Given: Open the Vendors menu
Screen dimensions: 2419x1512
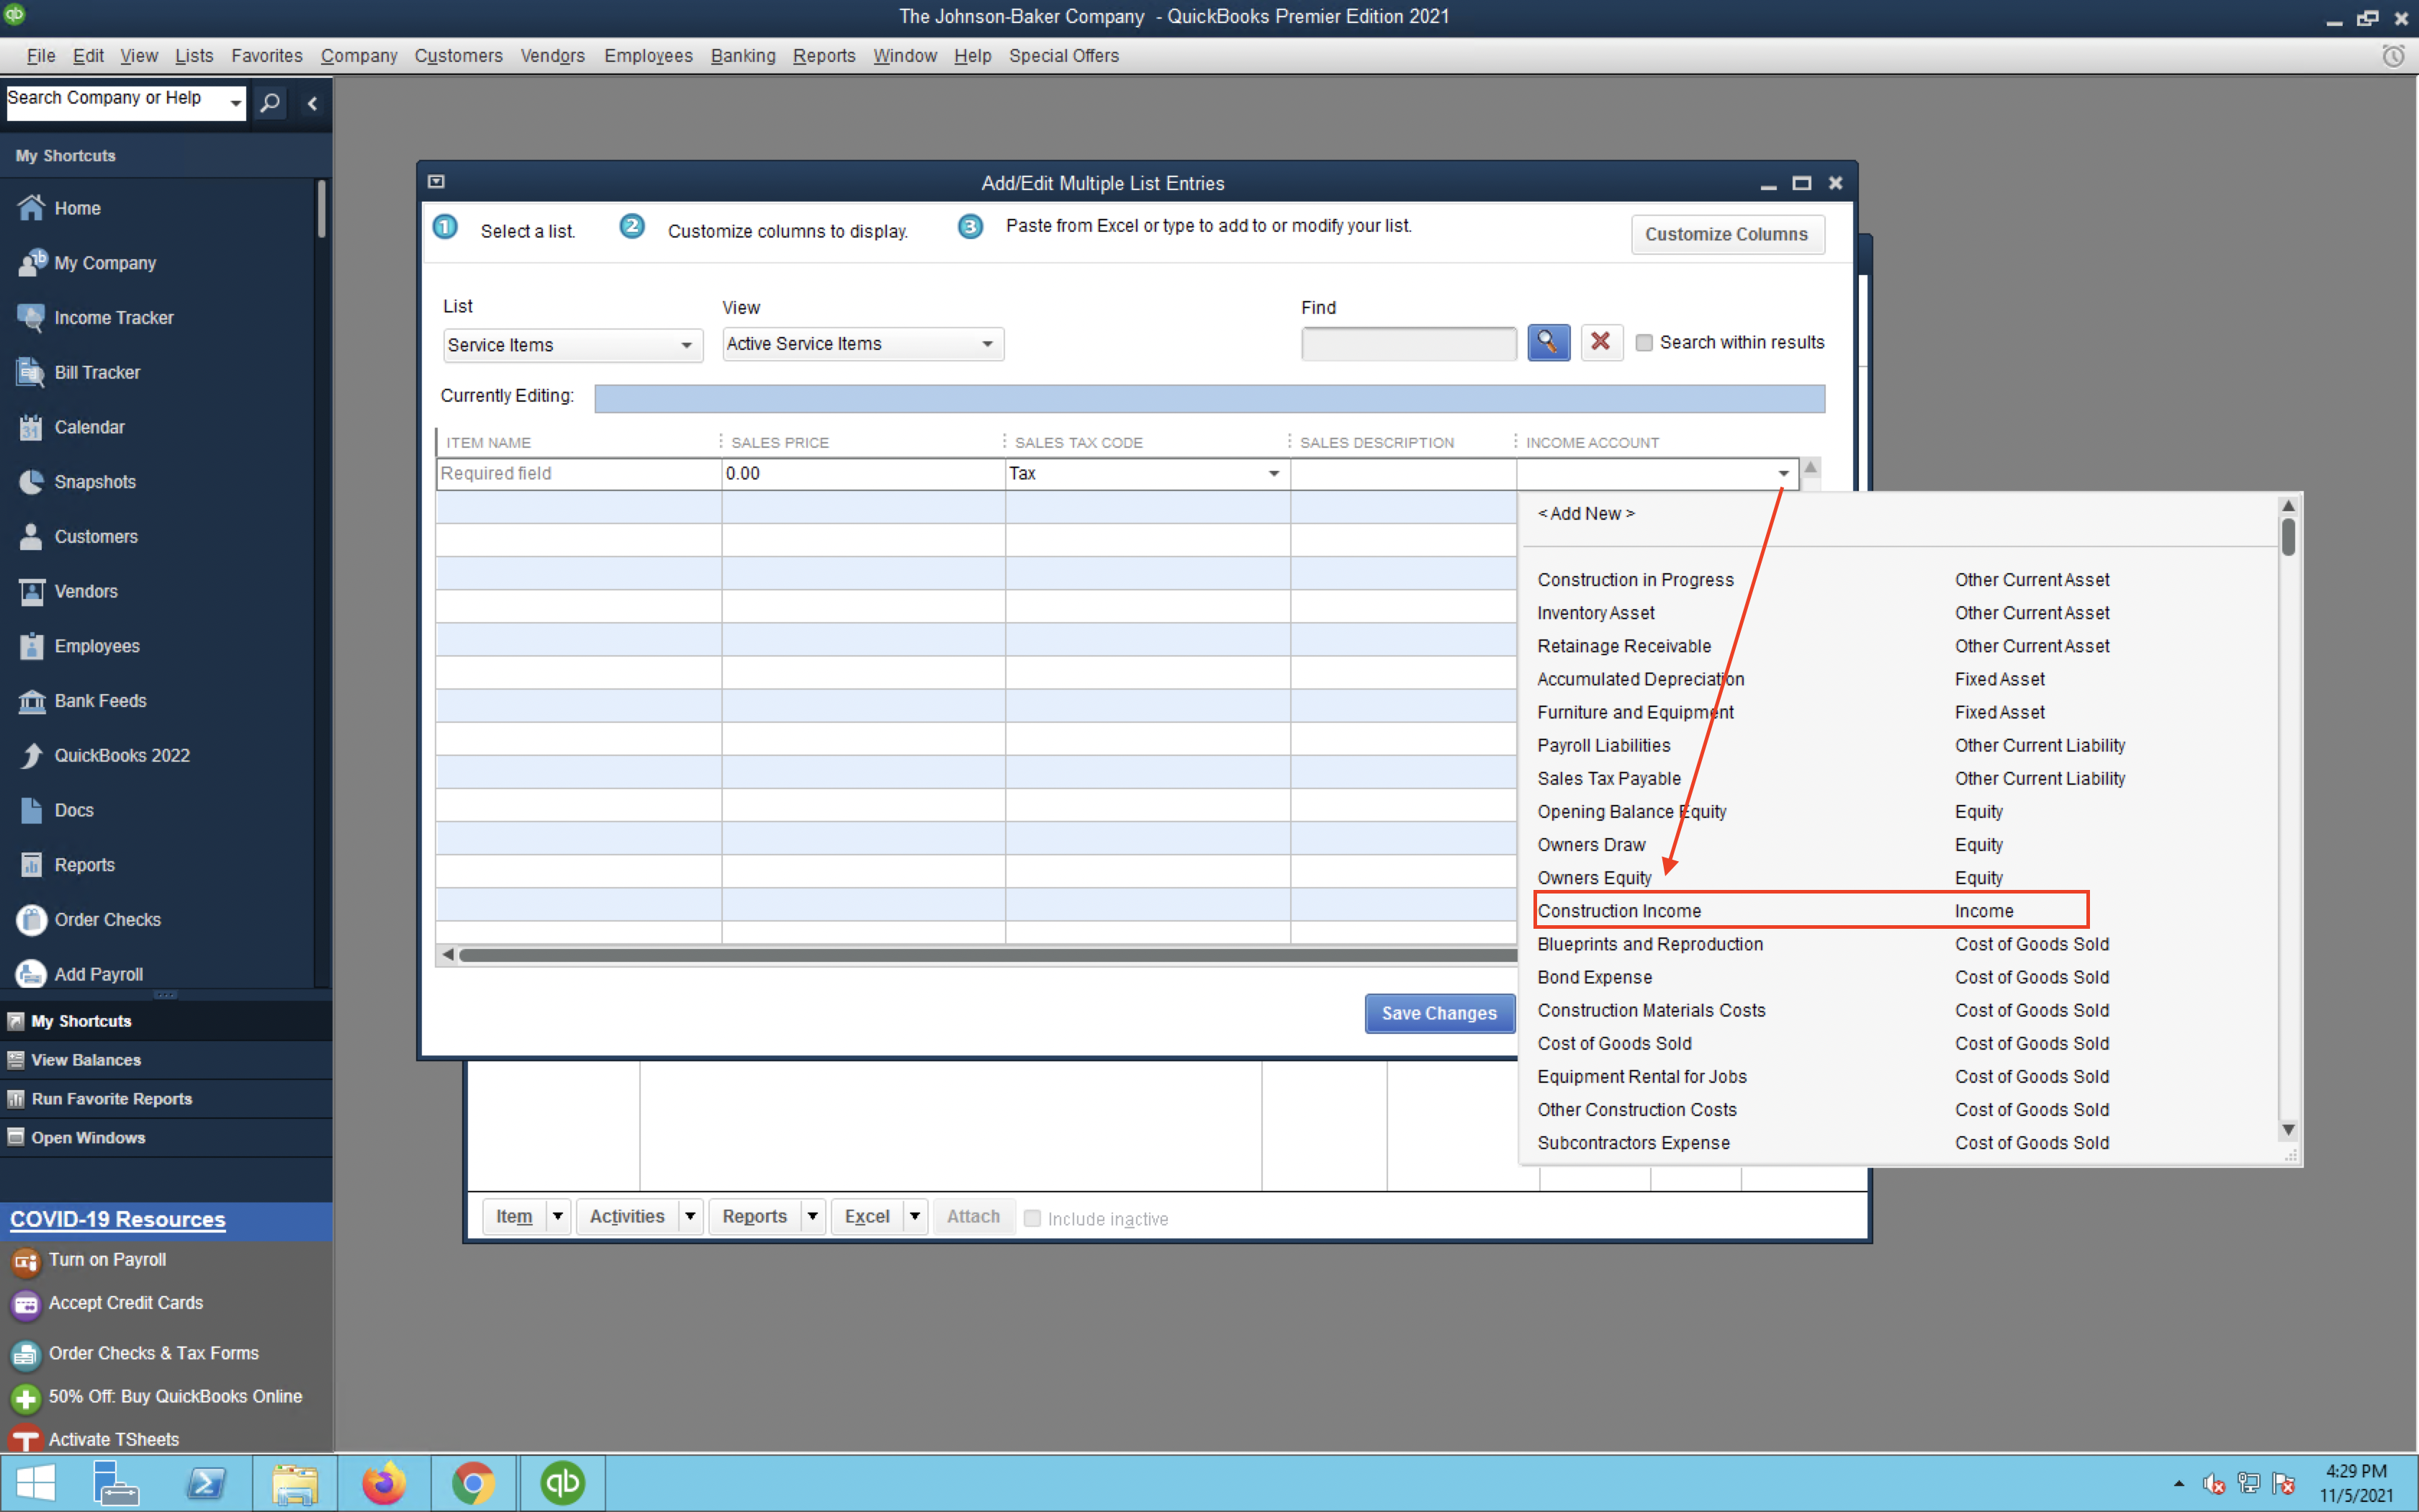Looking at the screenshot, I should point(553,56).
